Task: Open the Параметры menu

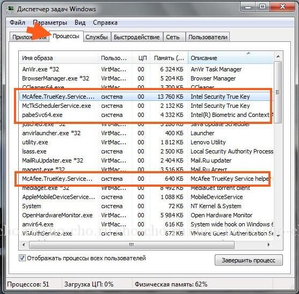Action: pos(50,23)
